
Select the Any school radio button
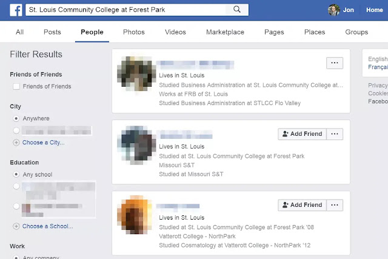(16, 175)
